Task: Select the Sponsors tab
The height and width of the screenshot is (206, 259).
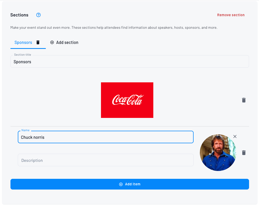Action: click(23, 42)
